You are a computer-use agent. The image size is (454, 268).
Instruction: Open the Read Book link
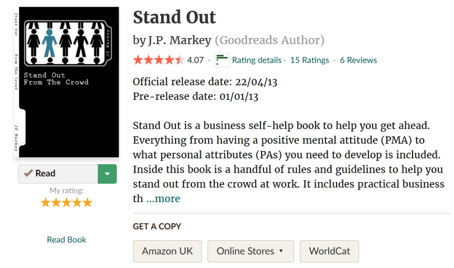67,240
